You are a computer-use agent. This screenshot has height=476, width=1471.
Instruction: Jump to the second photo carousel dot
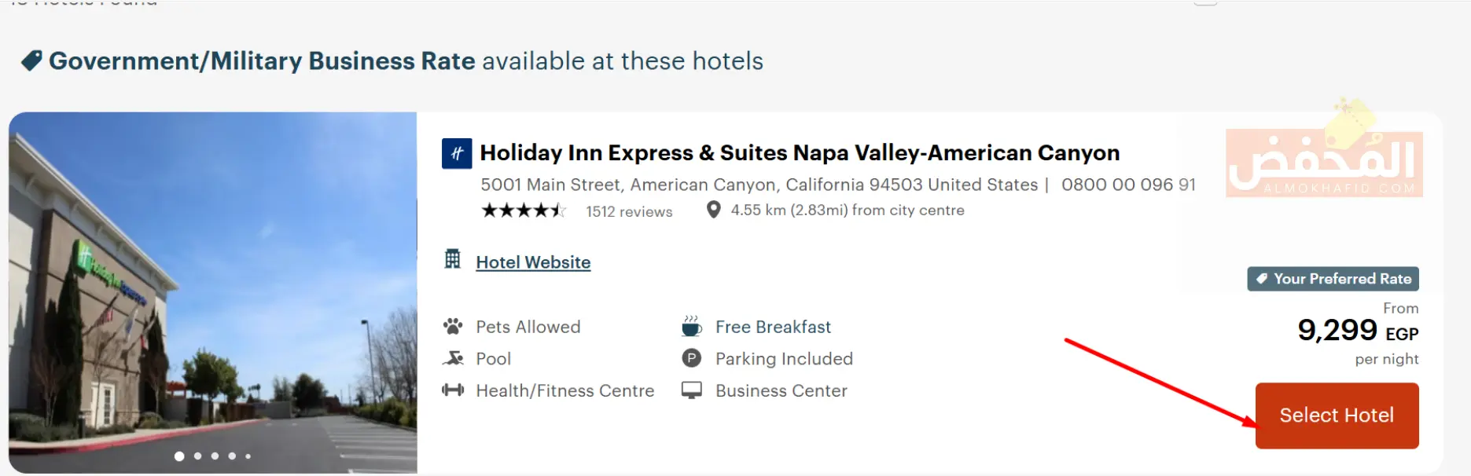point(197,456)
